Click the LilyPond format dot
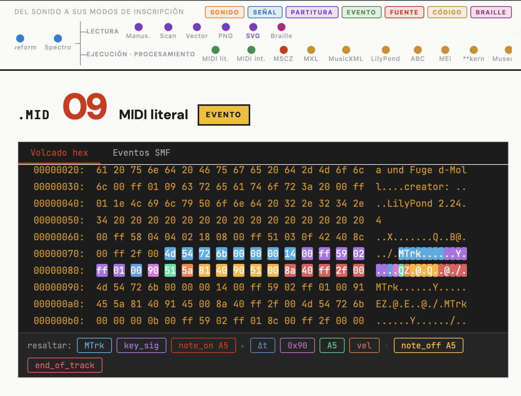The width and height of the screenshot is (521, 396). coord(386,50)
